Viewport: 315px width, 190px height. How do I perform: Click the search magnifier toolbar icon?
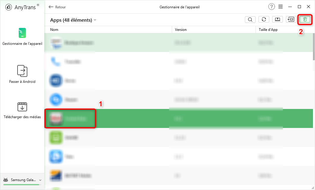(250, 20)
